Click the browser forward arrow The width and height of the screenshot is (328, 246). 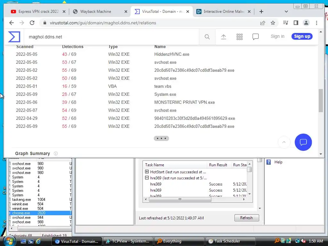click(x=22, y=23)
